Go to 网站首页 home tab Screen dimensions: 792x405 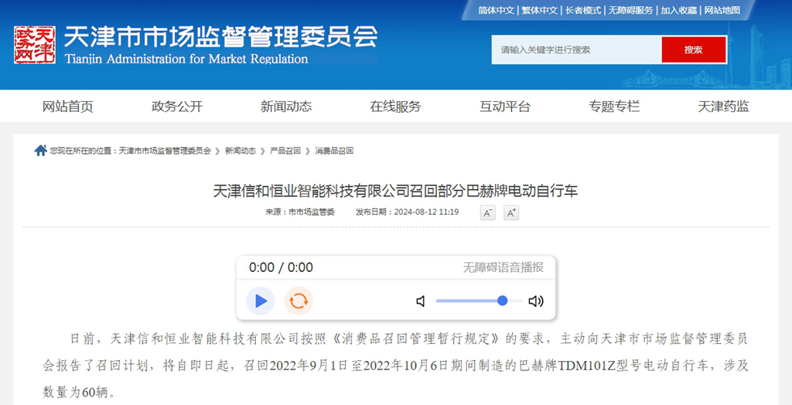(68, 107)
